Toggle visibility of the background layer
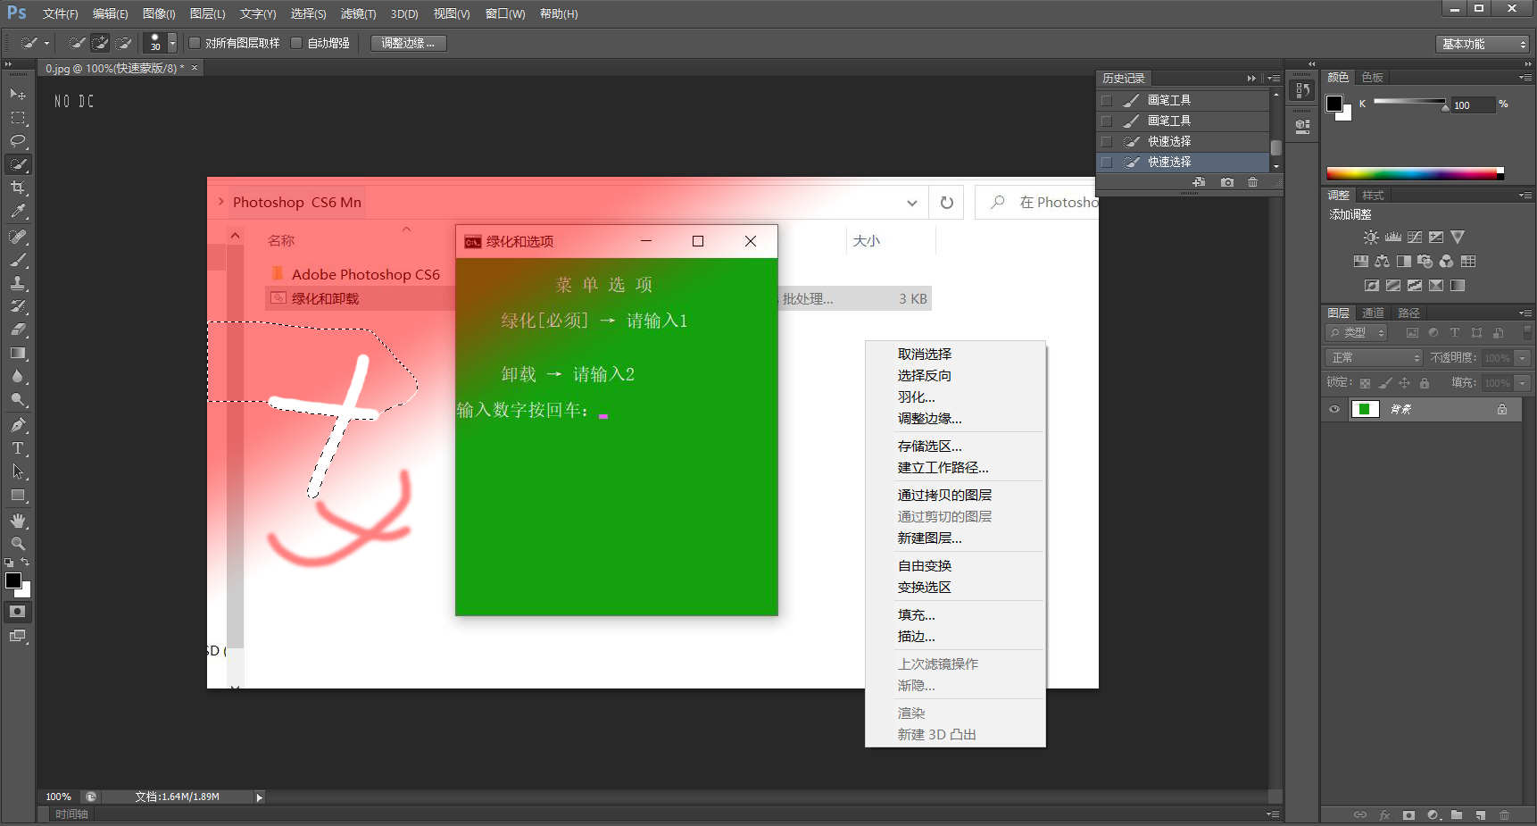Viewport: 1537px width, 826px height. 1334,410
